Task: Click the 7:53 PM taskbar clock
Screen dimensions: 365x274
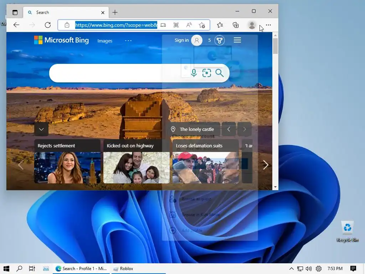Action: pyautogui.click(x=335, y=269)
